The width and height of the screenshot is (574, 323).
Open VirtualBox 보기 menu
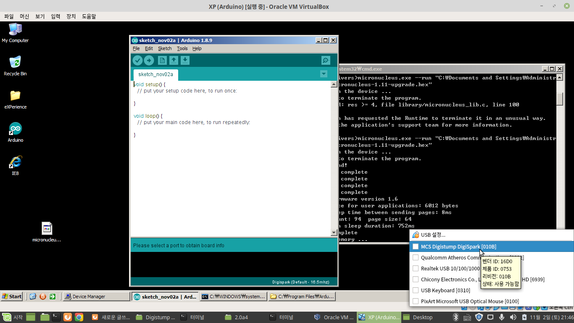tap(40, 16)
